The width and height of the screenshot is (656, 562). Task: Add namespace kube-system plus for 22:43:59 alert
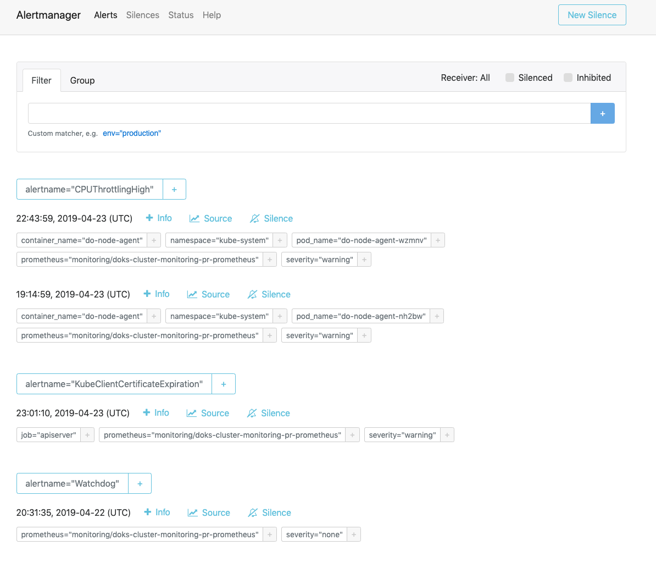(x=280, y=240)
